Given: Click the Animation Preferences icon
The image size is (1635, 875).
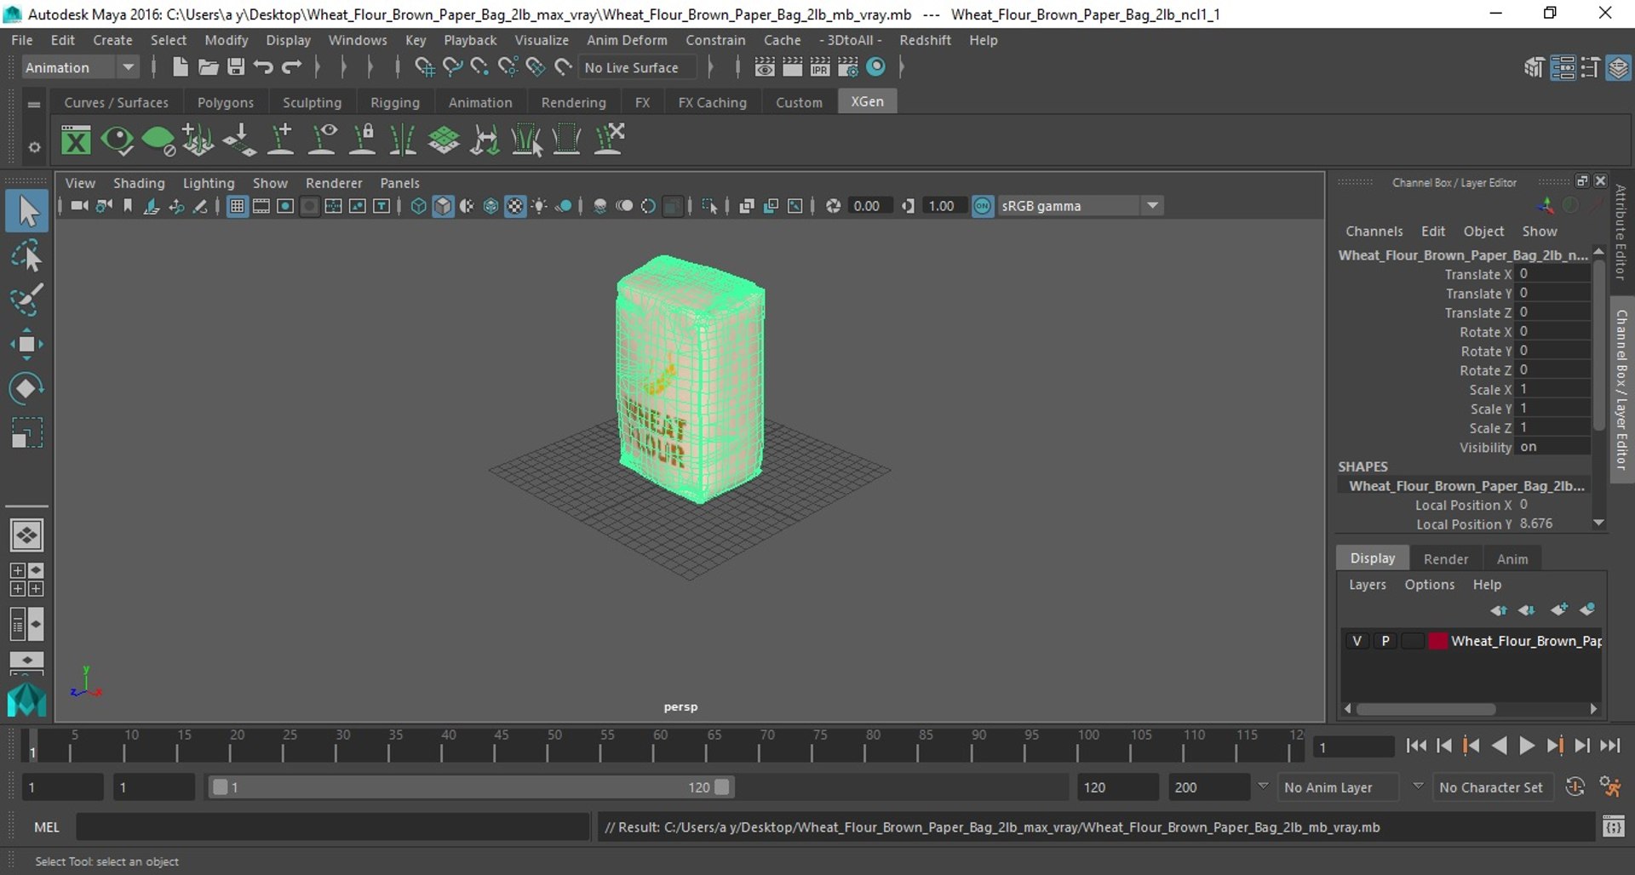Looking at the screenshot, I should 1610,787.
